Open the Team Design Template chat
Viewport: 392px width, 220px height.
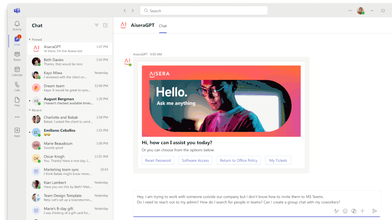point(70,198)
